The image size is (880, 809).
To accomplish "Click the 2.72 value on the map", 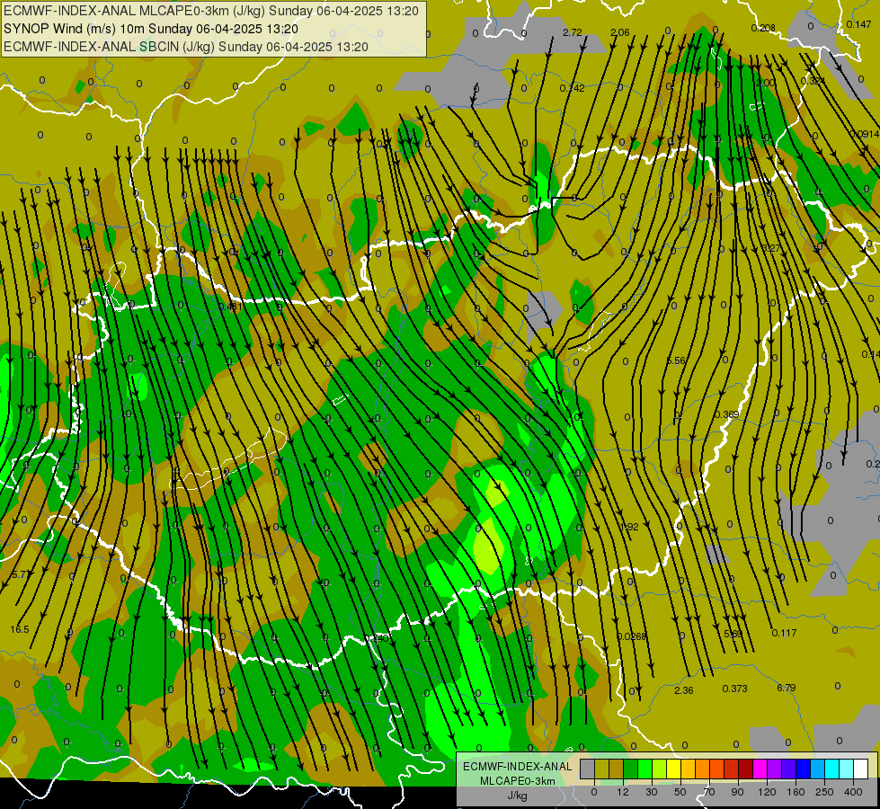I will 573,32.
